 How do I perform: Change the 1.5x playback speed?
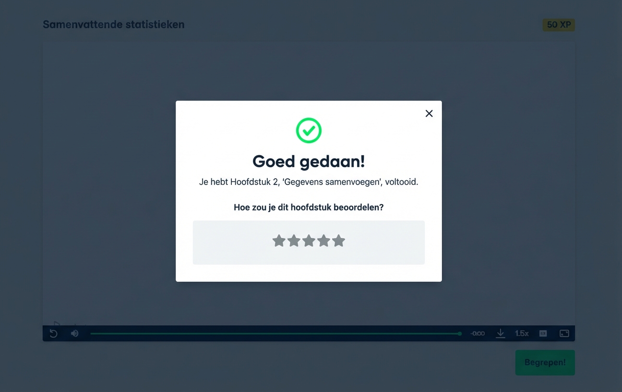[x=522, y=333]
